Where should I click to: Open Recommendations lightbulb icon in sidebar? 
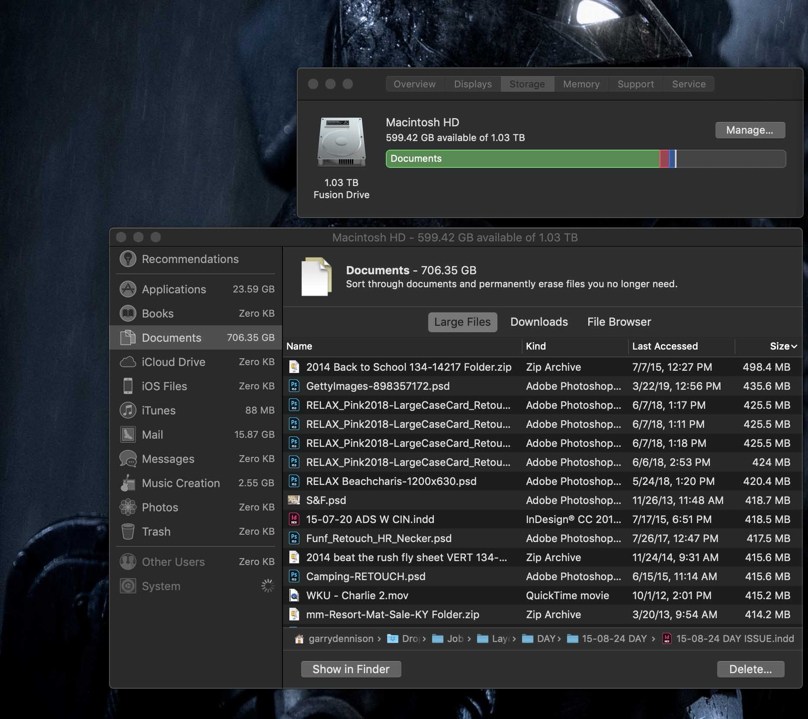tap(128, 259)
